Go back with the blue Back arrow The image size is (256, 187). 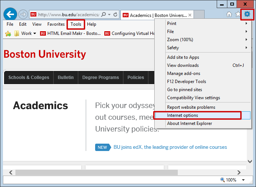10,14
